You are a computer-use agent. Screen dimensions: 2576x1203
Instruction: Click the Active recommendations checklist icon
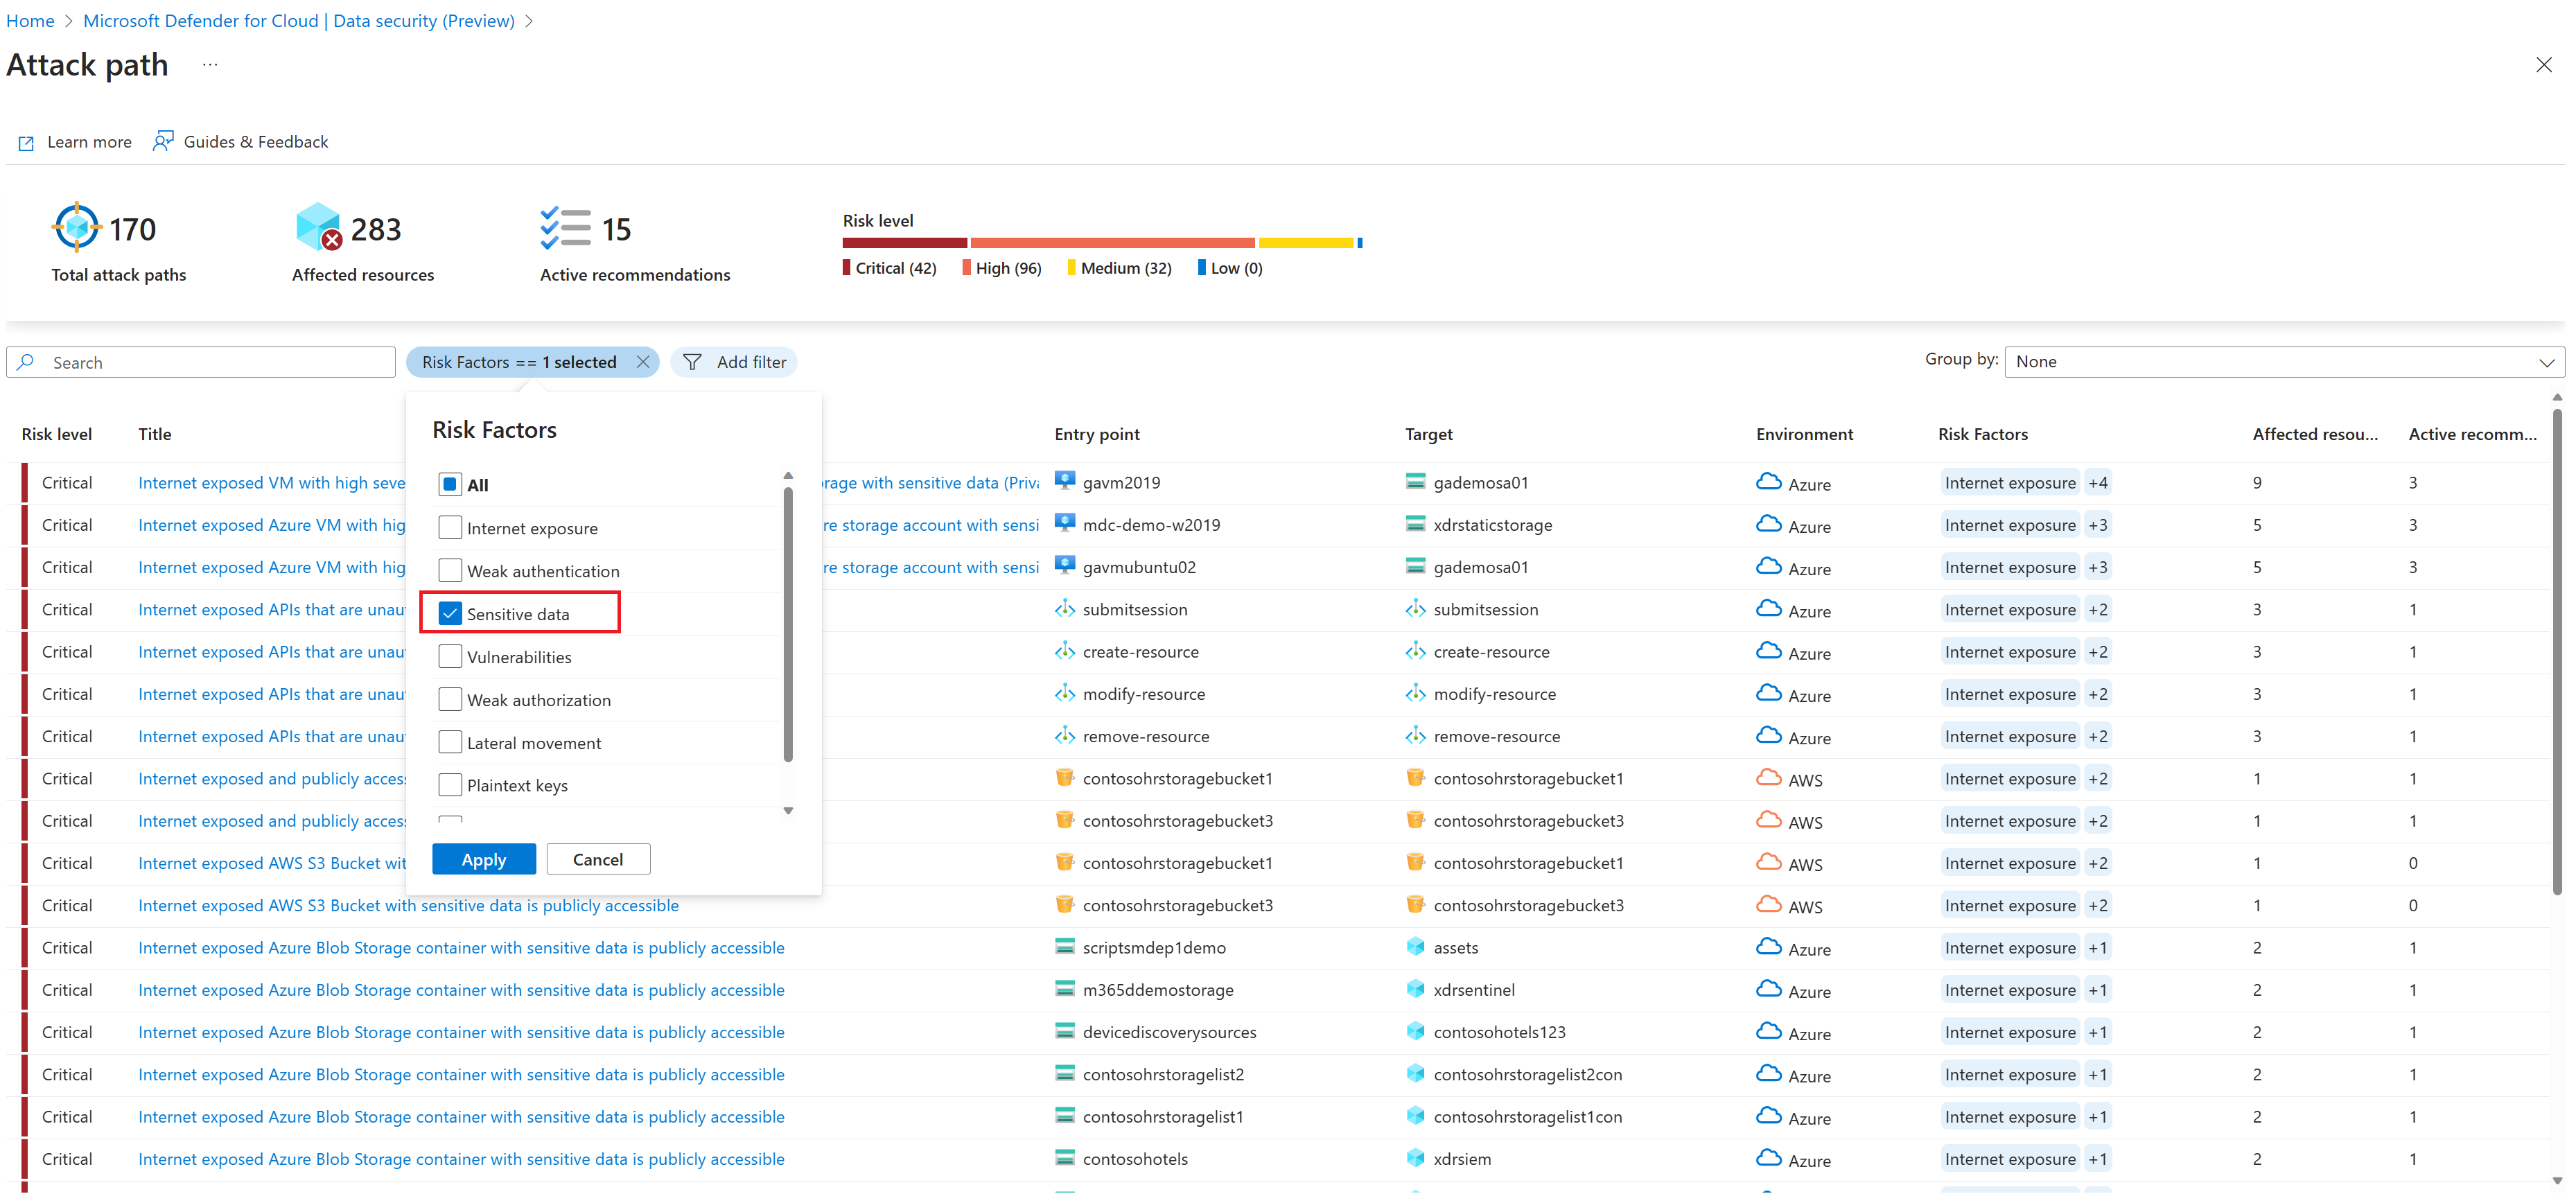[565, 228]
